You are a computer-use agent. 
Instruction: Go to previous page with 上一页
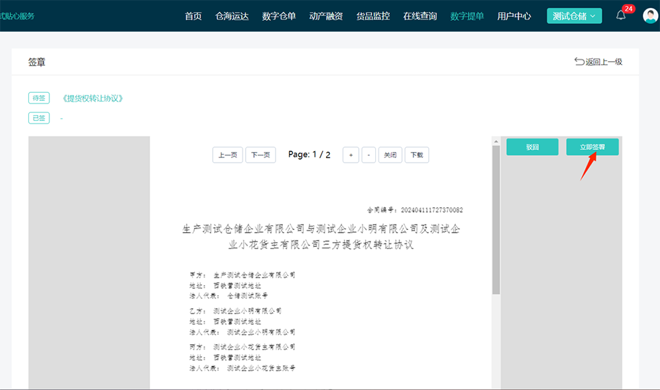(228, 155)
